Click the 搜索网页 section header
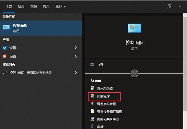 [9, 64]
